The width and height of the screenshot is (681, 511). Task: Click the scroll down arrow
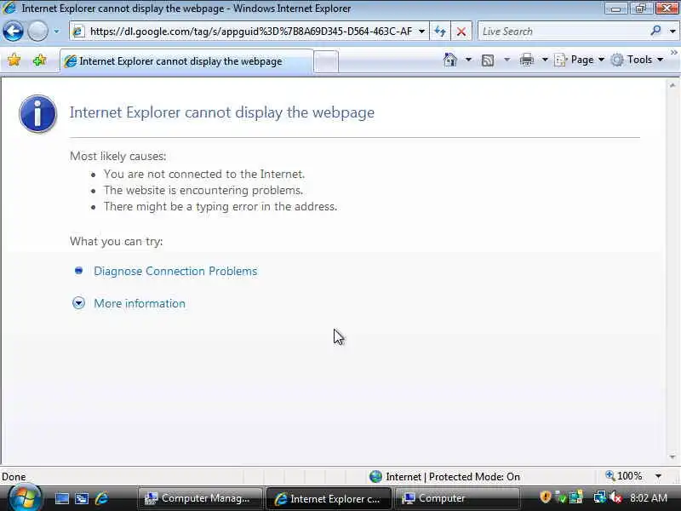(672, 457)
